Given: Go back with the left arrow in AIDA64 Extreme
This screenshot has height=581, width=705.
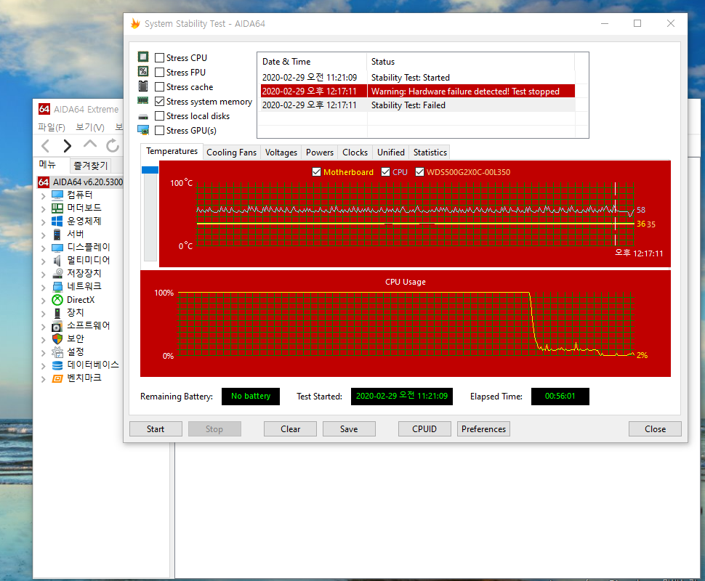Looking at the screenshot, I should coord(45,145).
